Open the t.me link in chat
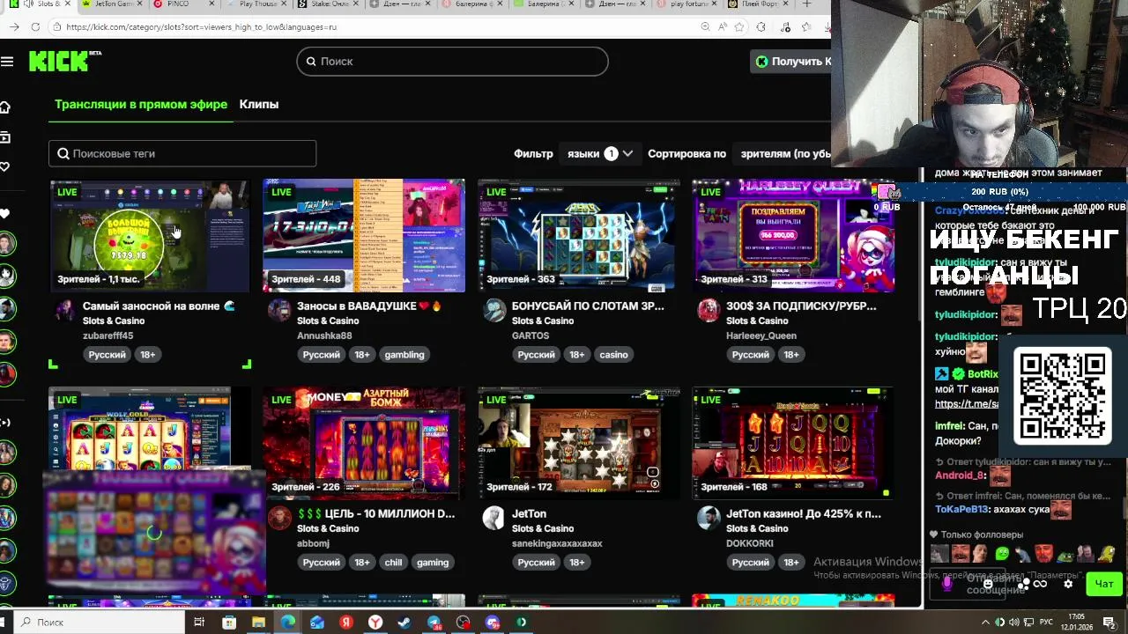Viewport: 1128px width, 634px height. 966,403
